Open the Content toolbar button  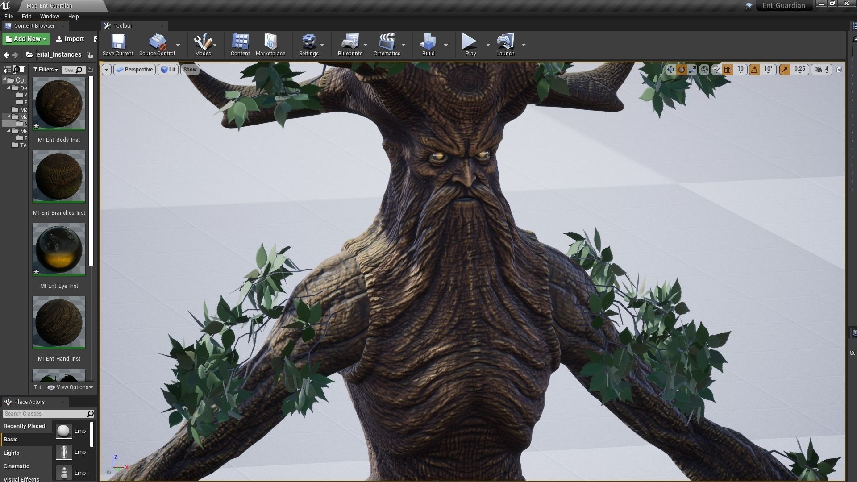coord(240,45)
